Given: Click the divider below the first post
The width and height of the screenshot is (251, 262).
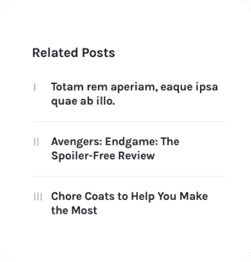Looking at the screenshot, I should click(x=129, y=121).
